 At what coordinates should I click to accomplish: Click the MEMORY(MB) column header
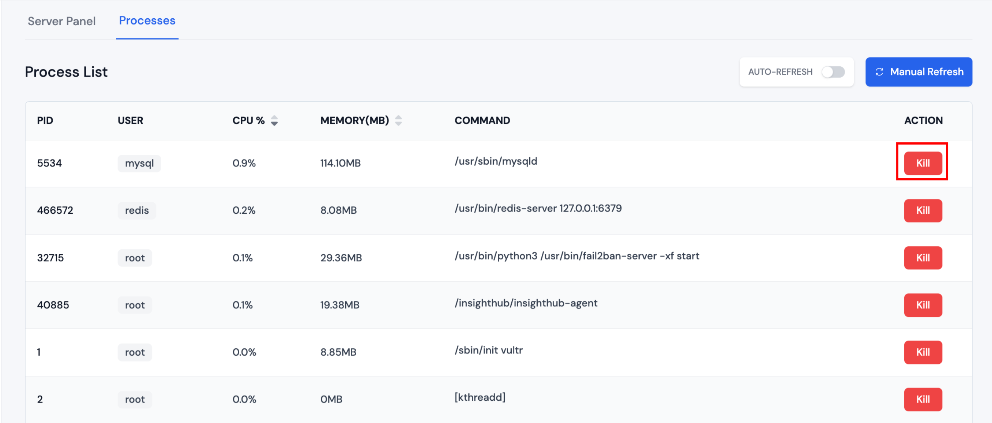tap(355, 121)
